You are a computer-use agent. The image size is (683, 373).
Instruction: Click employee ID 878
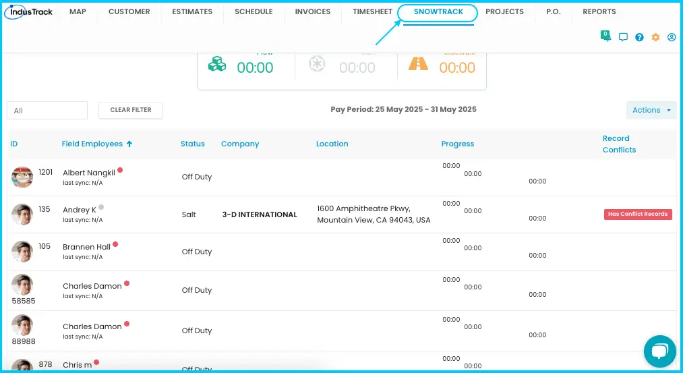pyautogui.click(x=45, y=364)
